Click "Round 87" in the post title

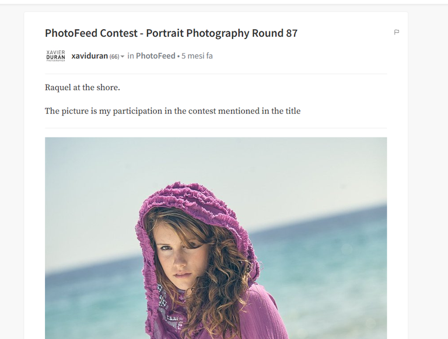point(275,33)
